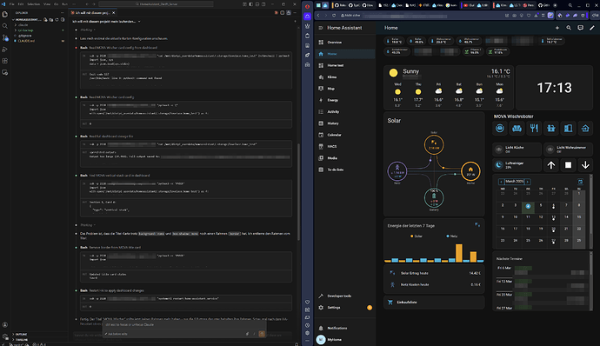This screenshot has height=346, width=600.
Task: Go to next month in calendar card
Action: tap(527, 182)
